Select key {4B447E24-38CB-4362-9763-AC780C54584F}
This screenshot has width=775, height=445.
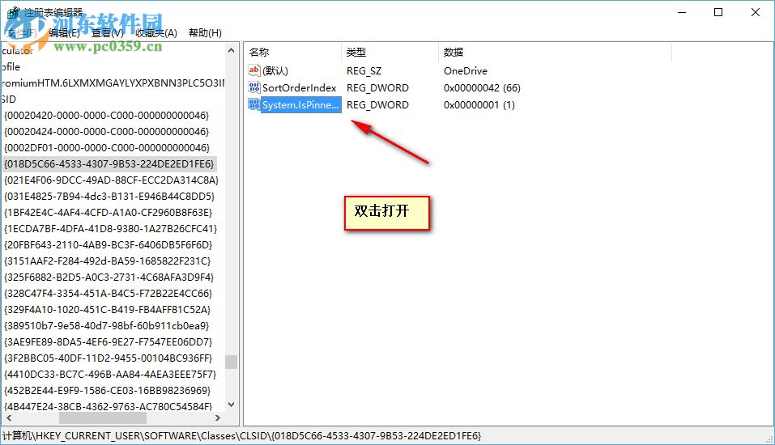pos(109,406)
